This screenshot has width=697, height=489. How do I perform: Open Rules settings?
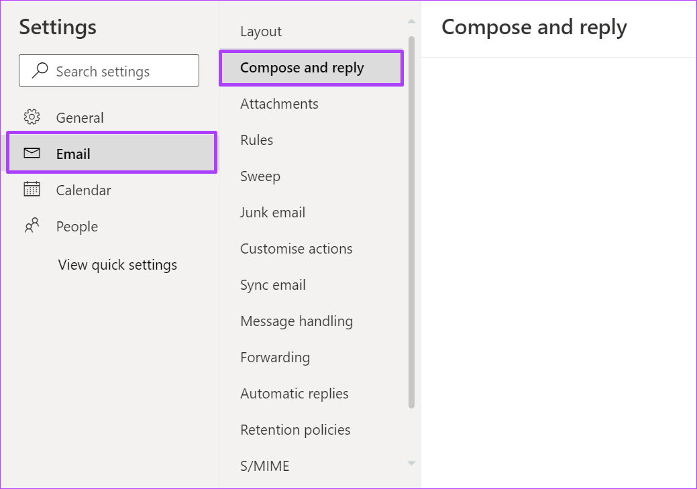click(312, 140)
